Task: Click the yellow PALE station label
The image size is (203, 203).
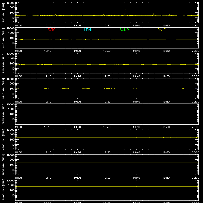Action: coord(161,30)
